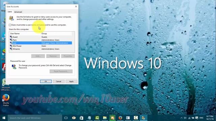This screenshot has width=216, height=121.
Task: Click the User Accounts taskbar icon
Action: 143,118
